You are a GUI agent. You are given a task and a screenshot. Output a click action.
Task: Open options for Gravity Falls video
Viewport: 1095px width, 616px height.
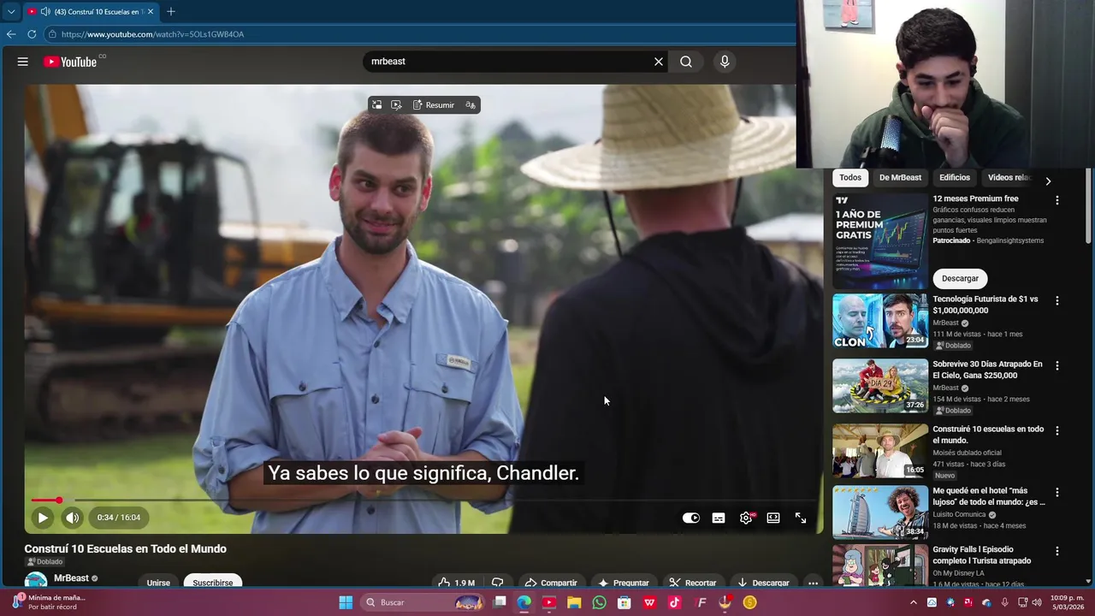pyautogui.click(x=1057, y=552)
